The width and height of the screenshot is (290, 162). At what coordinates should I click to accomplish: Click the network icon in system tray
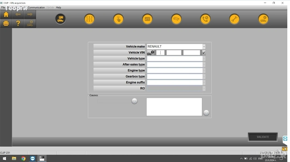(251, 159)
